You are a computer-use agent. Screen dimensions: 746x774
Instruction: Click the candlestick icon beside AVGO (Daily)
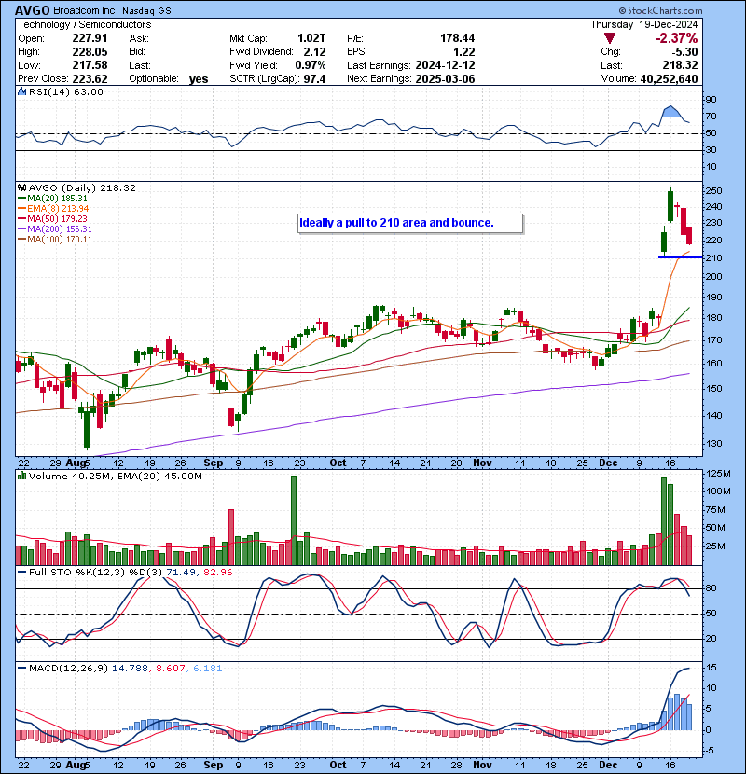point(21,187)
